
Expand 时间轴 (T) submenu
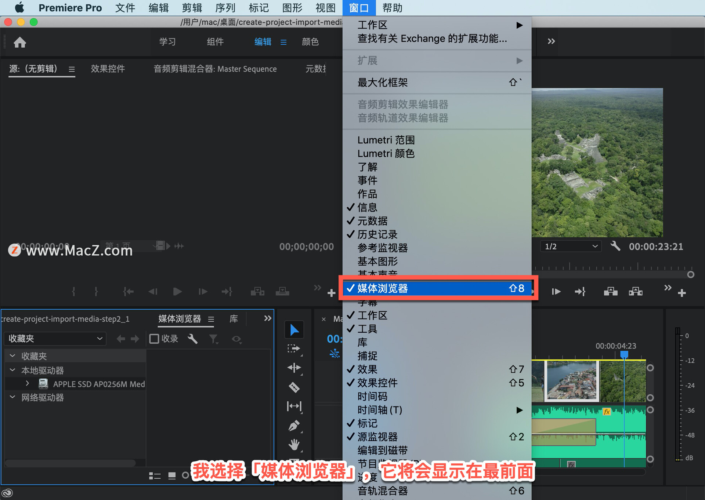coord(437,410)
